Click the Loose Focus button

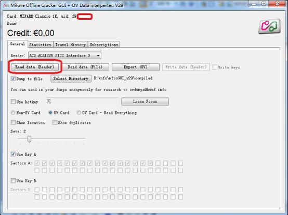point(145,102)
